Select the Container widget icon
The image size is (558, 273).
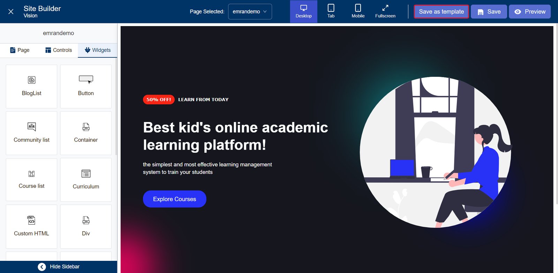coord(86,127)
